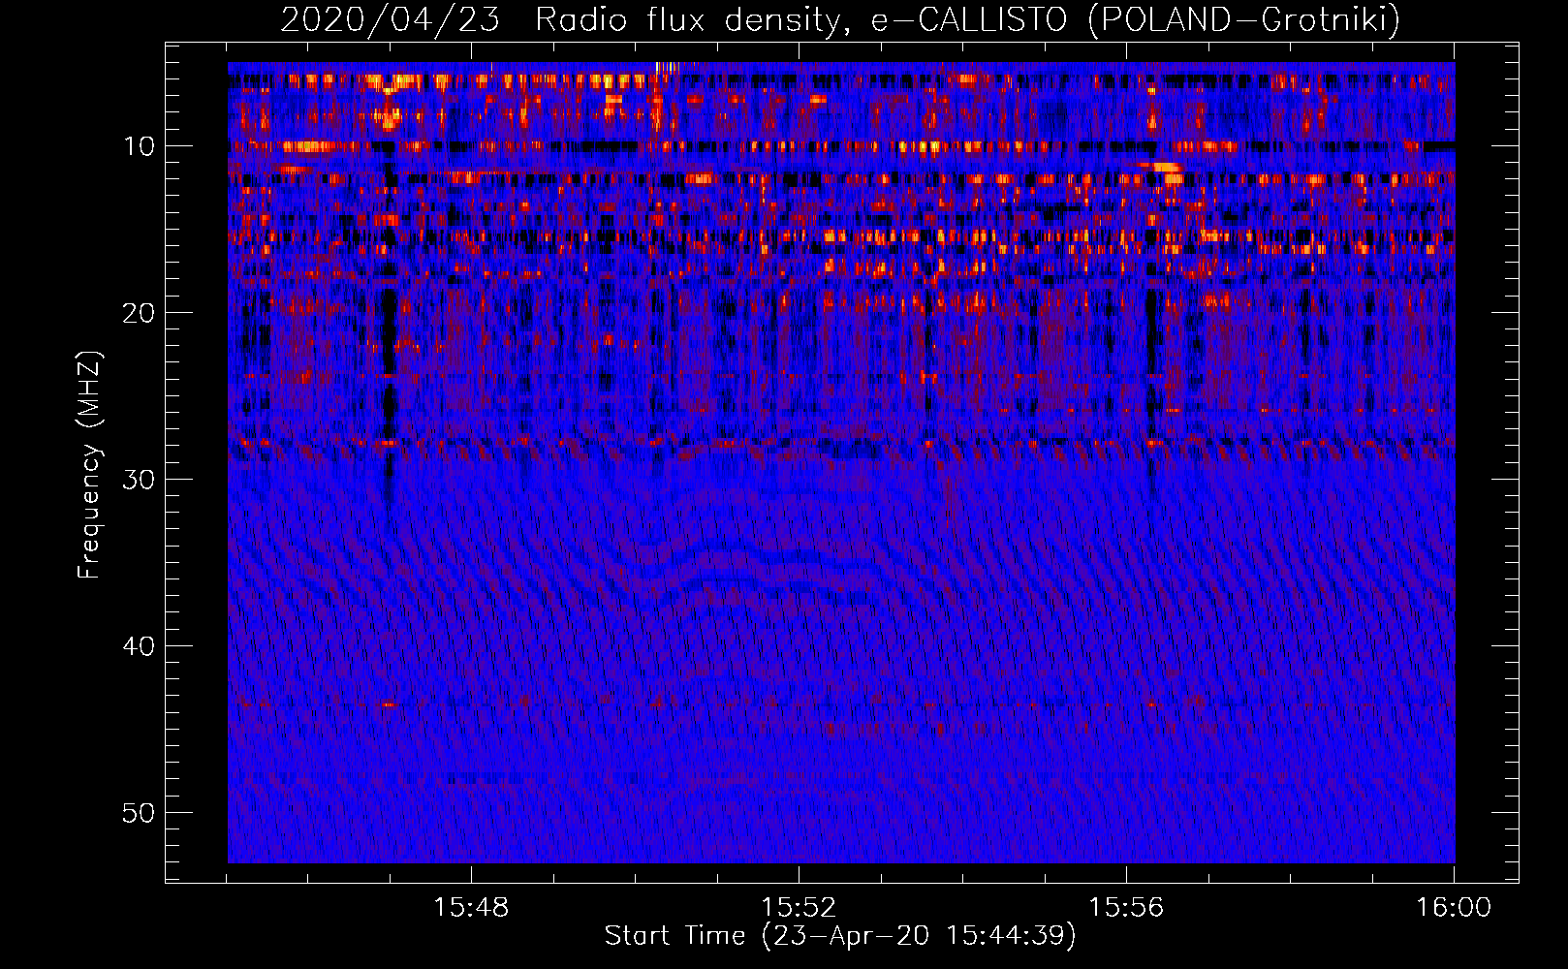The height and width of the screenshot is (969, 1568).
Task: Click the 50 MHz frequency tick label
Action: click(x=140, y=813)
